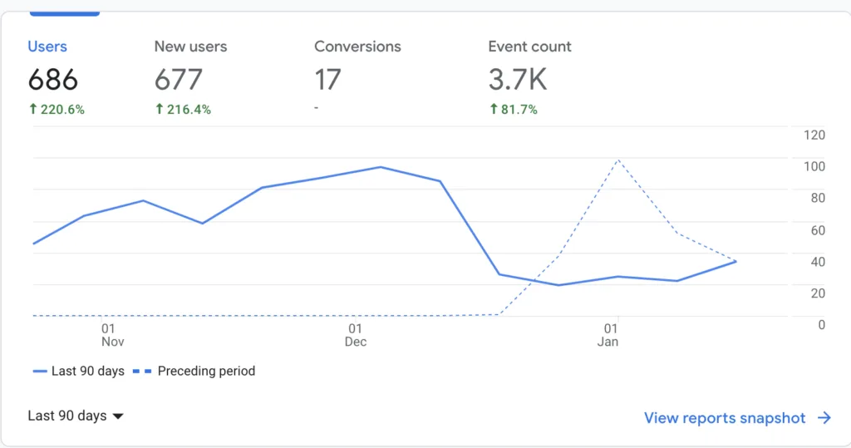Click the dashed line peak near 100
The height and width of the screenshot is (448, 851).
[618, 160]
